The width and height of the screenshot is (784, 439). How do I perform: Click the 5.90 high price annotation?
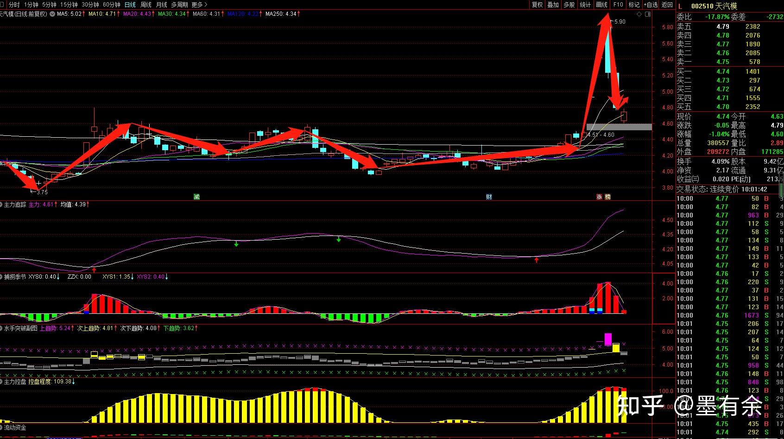pos(620,22)
